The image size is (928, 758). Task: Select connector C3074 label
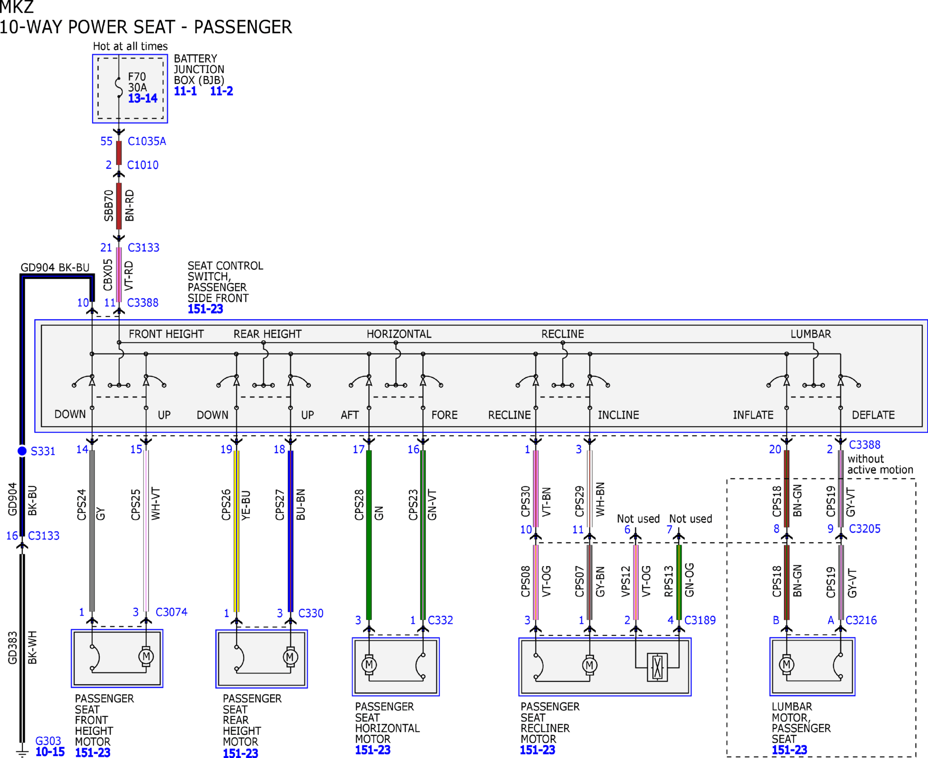(172, 612)
